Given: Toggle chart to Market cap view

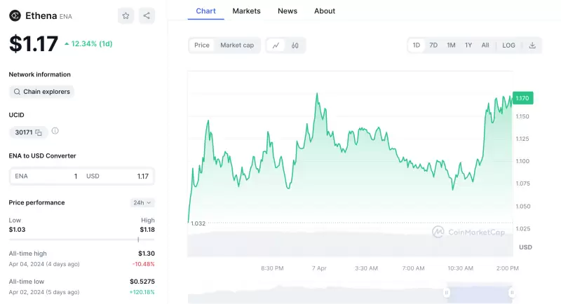Looking at the screenshot, I should click(x=237, y=46).
